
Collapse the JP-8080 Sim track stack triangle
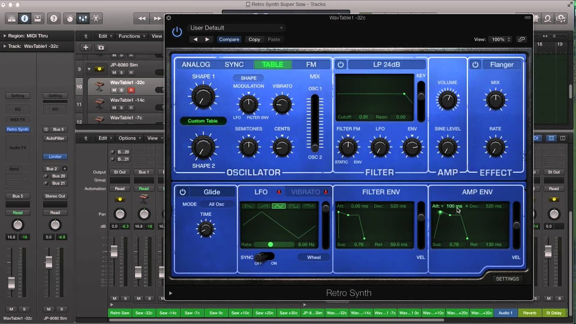pyautogui.click(x=89, y=69)
